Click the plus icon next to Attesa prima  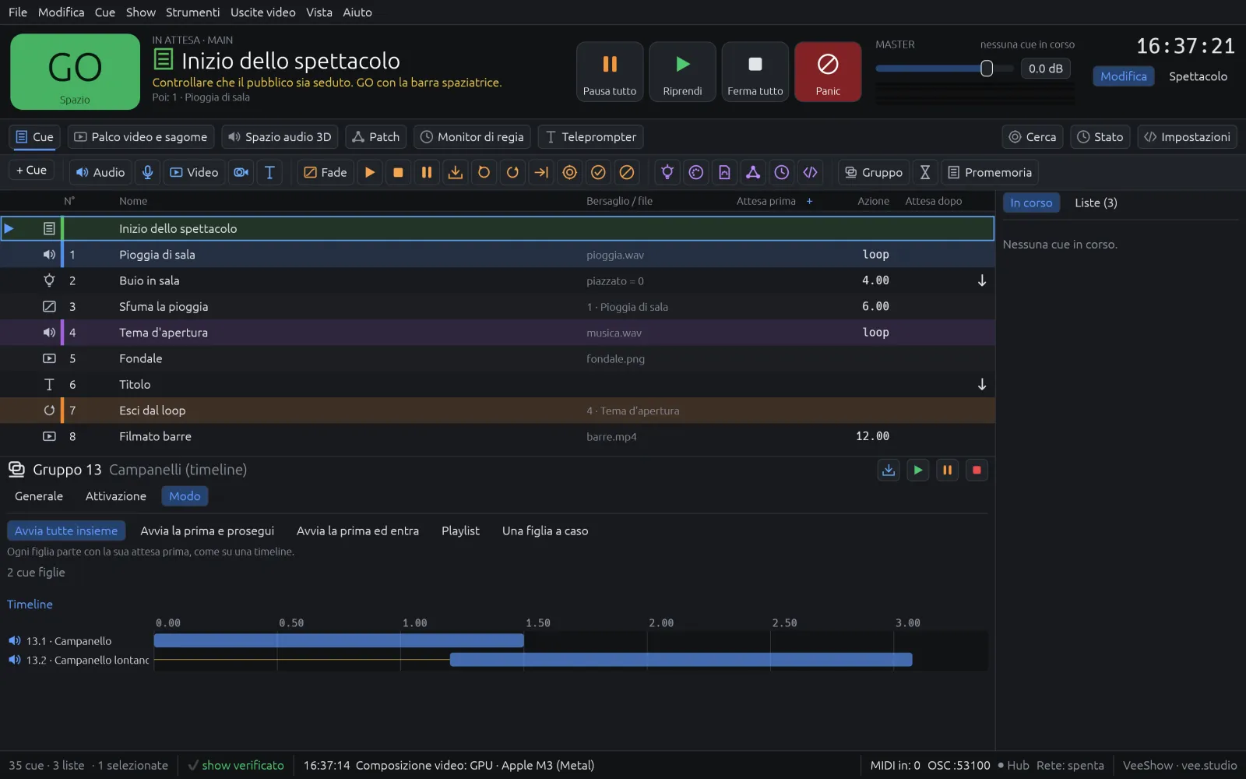point(809,201)
